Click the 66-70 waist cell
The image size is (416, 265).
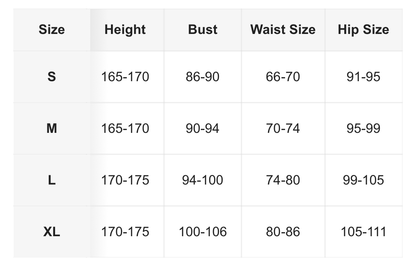pos(283,77)
